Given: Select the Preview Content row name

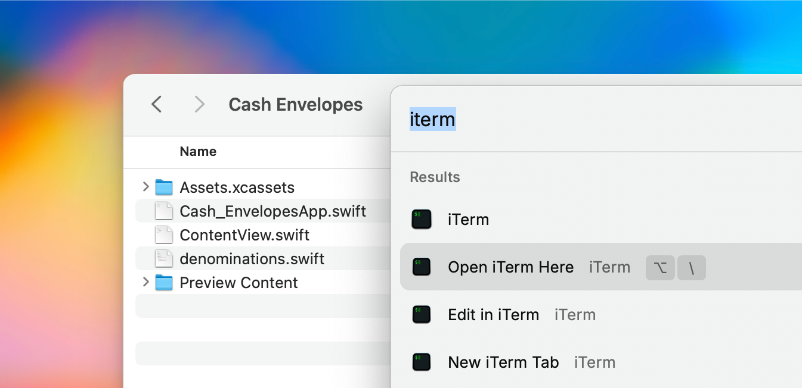Looking at the screenshot, I should 239,283.
